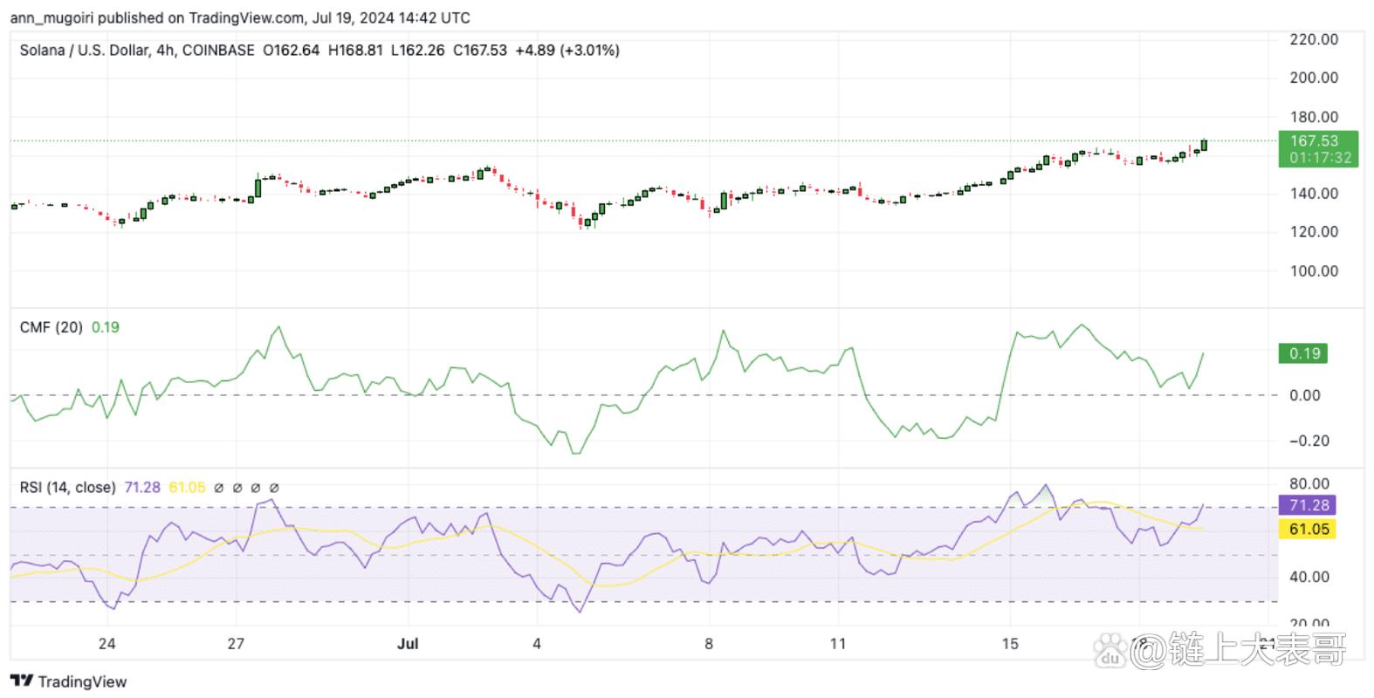Click the 220.00 price axis label
1374x698 pixels.
pyautogui.click(x=1314, y=39)
